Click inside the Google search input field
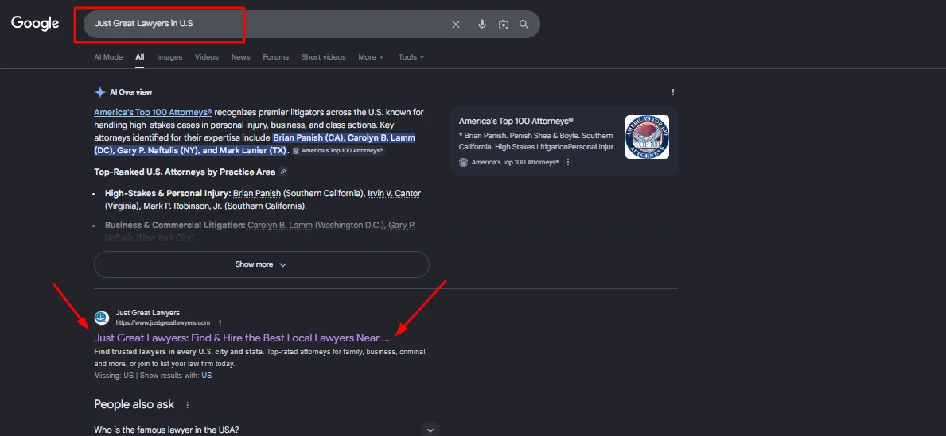Image resolution: width=946 pixels, height=436 pixels. tap(263, 24)
